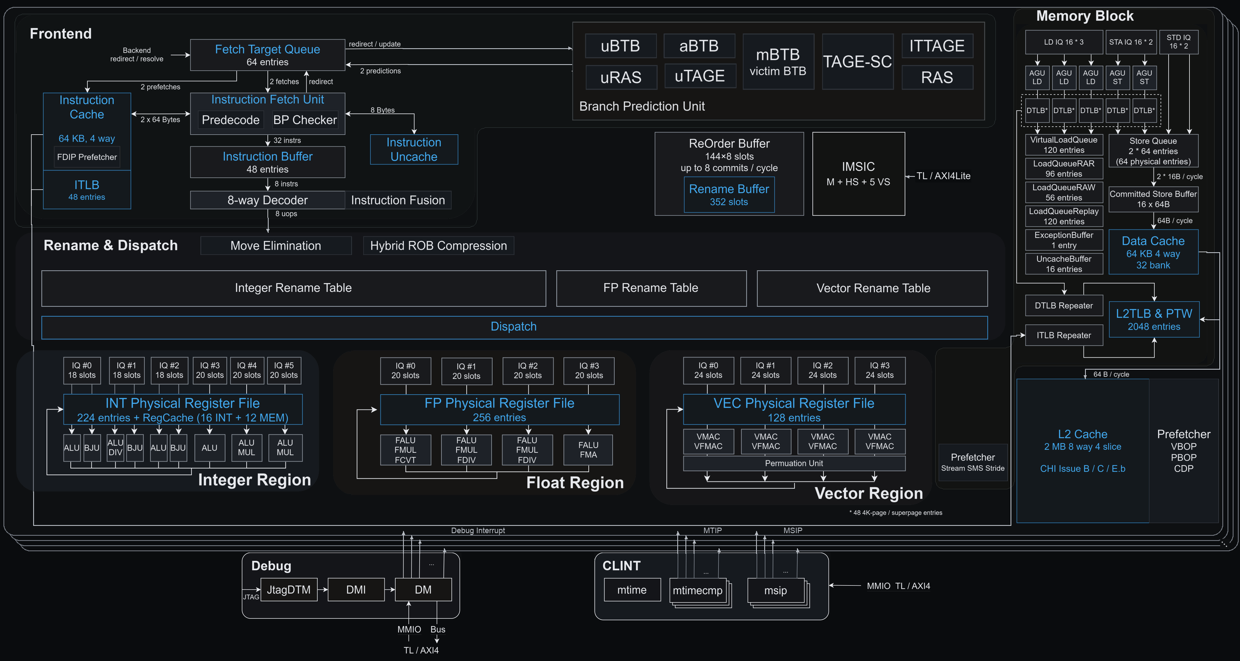The width and height of the screenshot is (1240, 661).
Task: Select the INT Physical Register File
Action: coord(183,409)
